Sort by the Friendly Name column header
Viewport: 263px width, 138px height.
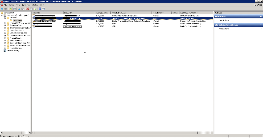(162, 13)
